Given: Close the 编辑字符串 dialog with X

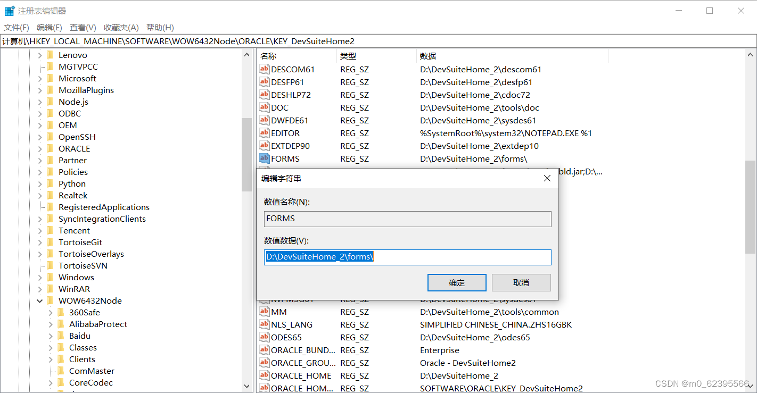Looking at the screenshot, I should pyautogui.click(x=547, y=179).
